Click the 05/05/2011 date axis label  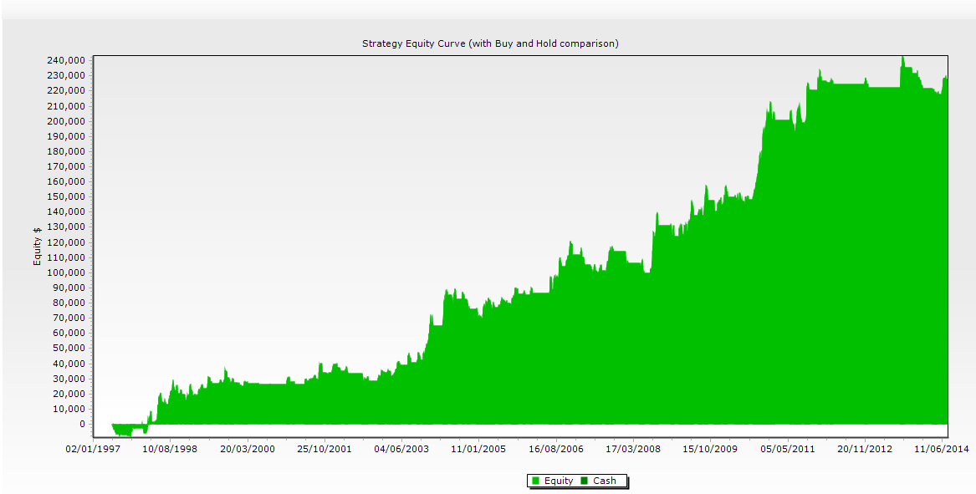[x=787, y=449]
